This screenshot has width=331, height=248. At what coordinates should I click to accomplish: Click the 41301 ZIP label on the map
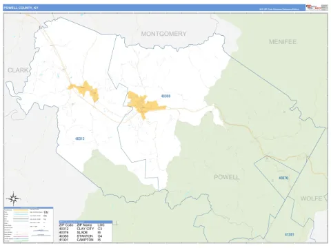(x=290, y=234)
